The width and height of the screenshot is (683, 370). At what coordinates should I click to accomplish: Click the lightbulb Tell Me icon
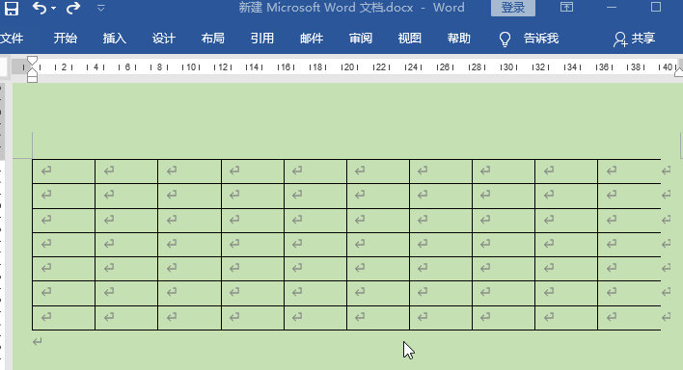coord(505,39)
